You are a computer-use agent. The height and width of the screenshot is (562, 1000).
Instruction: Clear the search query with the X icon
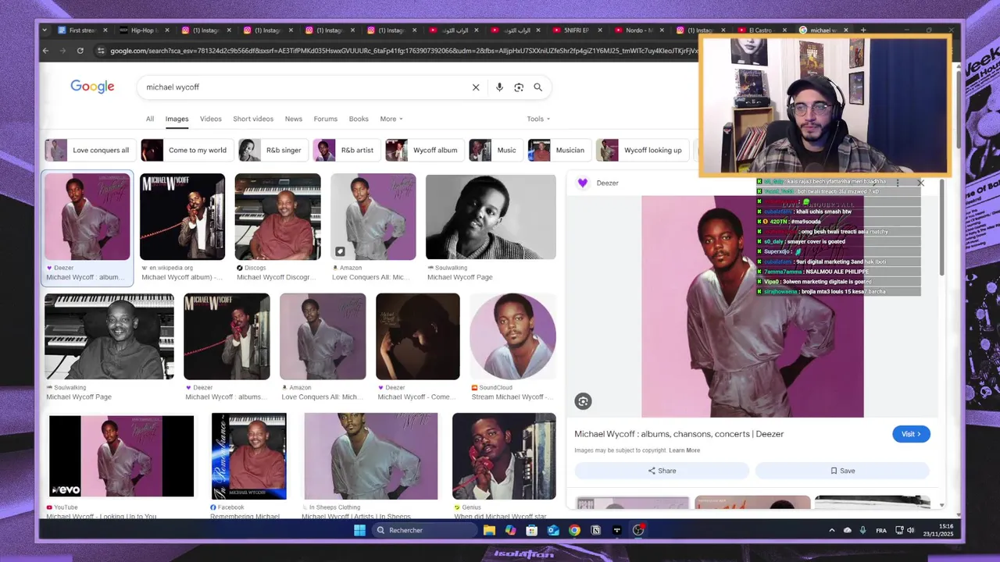(x=476, y=87)
